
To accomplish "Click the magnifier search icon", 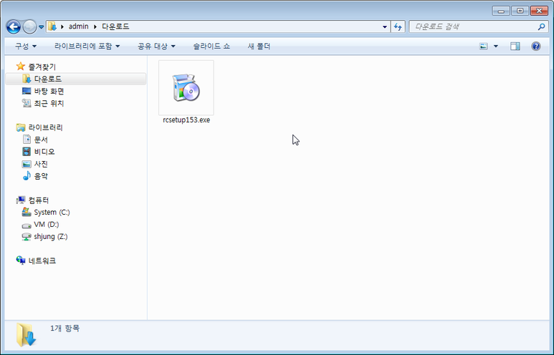I will (541, 26).
